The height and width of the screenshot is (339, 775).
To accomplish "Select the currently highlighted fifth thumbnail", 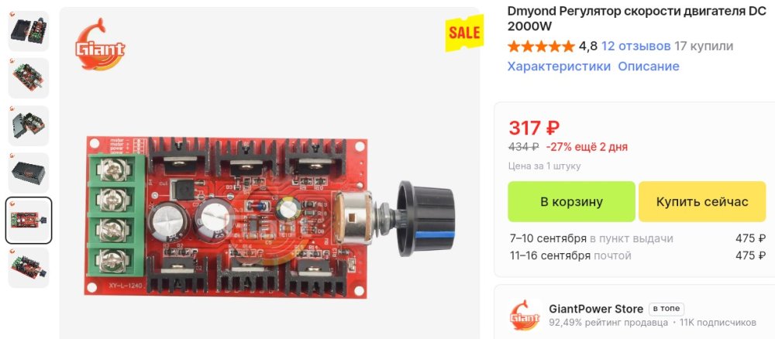I will [x=29, y=220].
